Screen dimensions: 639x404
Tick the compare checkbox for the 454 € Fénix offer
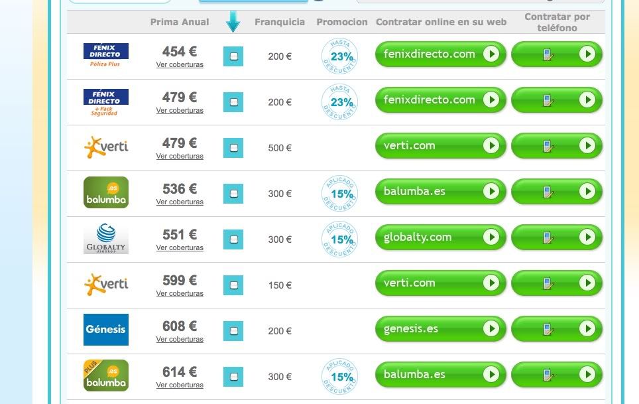click(x=233, y=56)
